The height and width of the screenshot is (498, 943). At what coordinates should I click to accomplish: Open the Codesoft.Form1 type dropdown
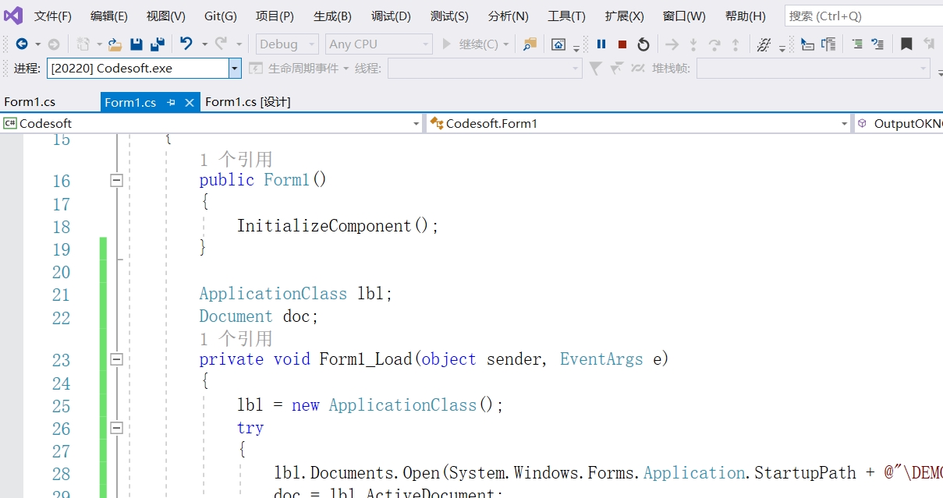tap(844, 124)
